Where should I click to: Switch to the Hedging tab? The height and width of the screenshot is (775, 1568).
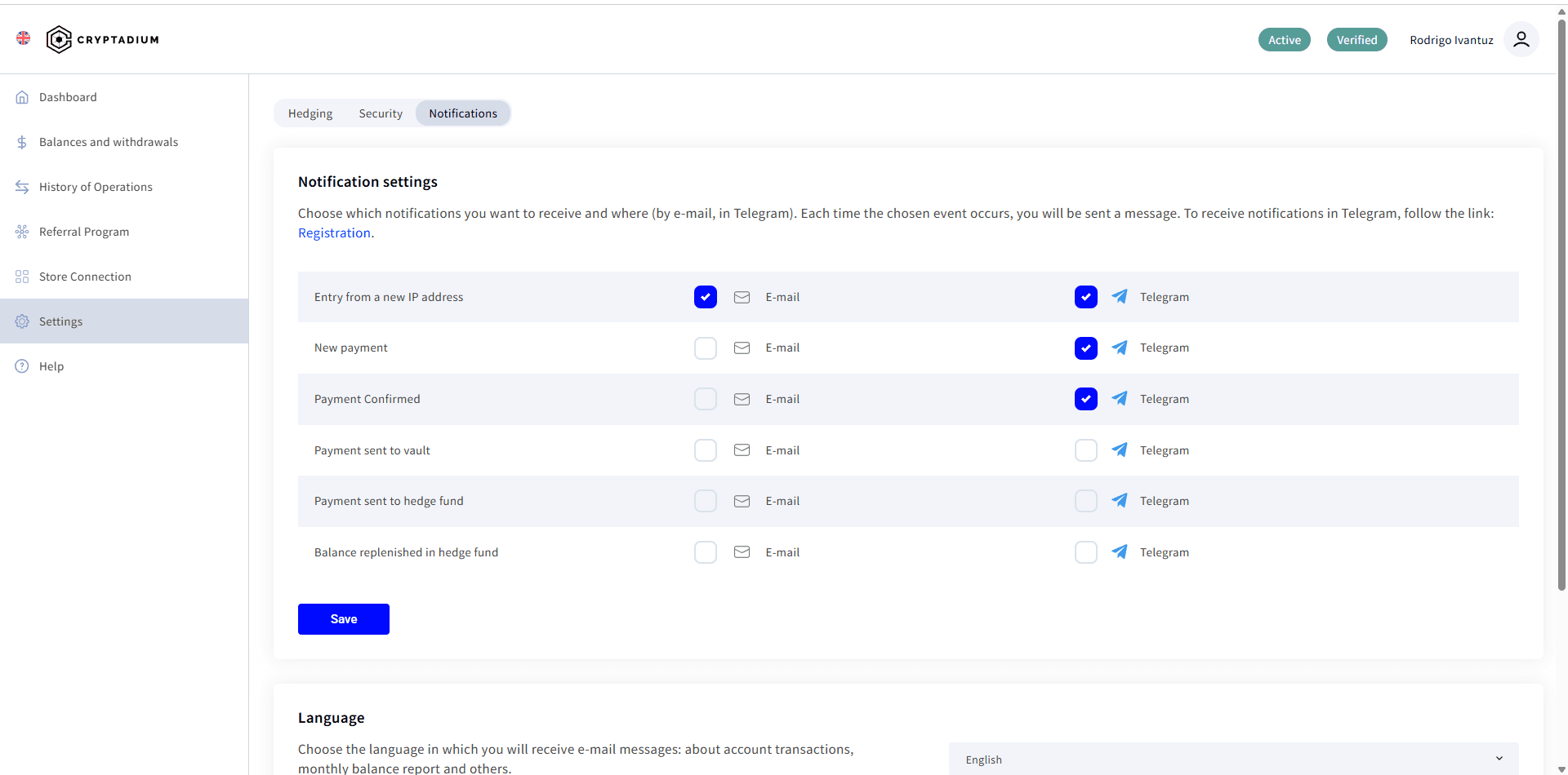click(x=310, y=113)
